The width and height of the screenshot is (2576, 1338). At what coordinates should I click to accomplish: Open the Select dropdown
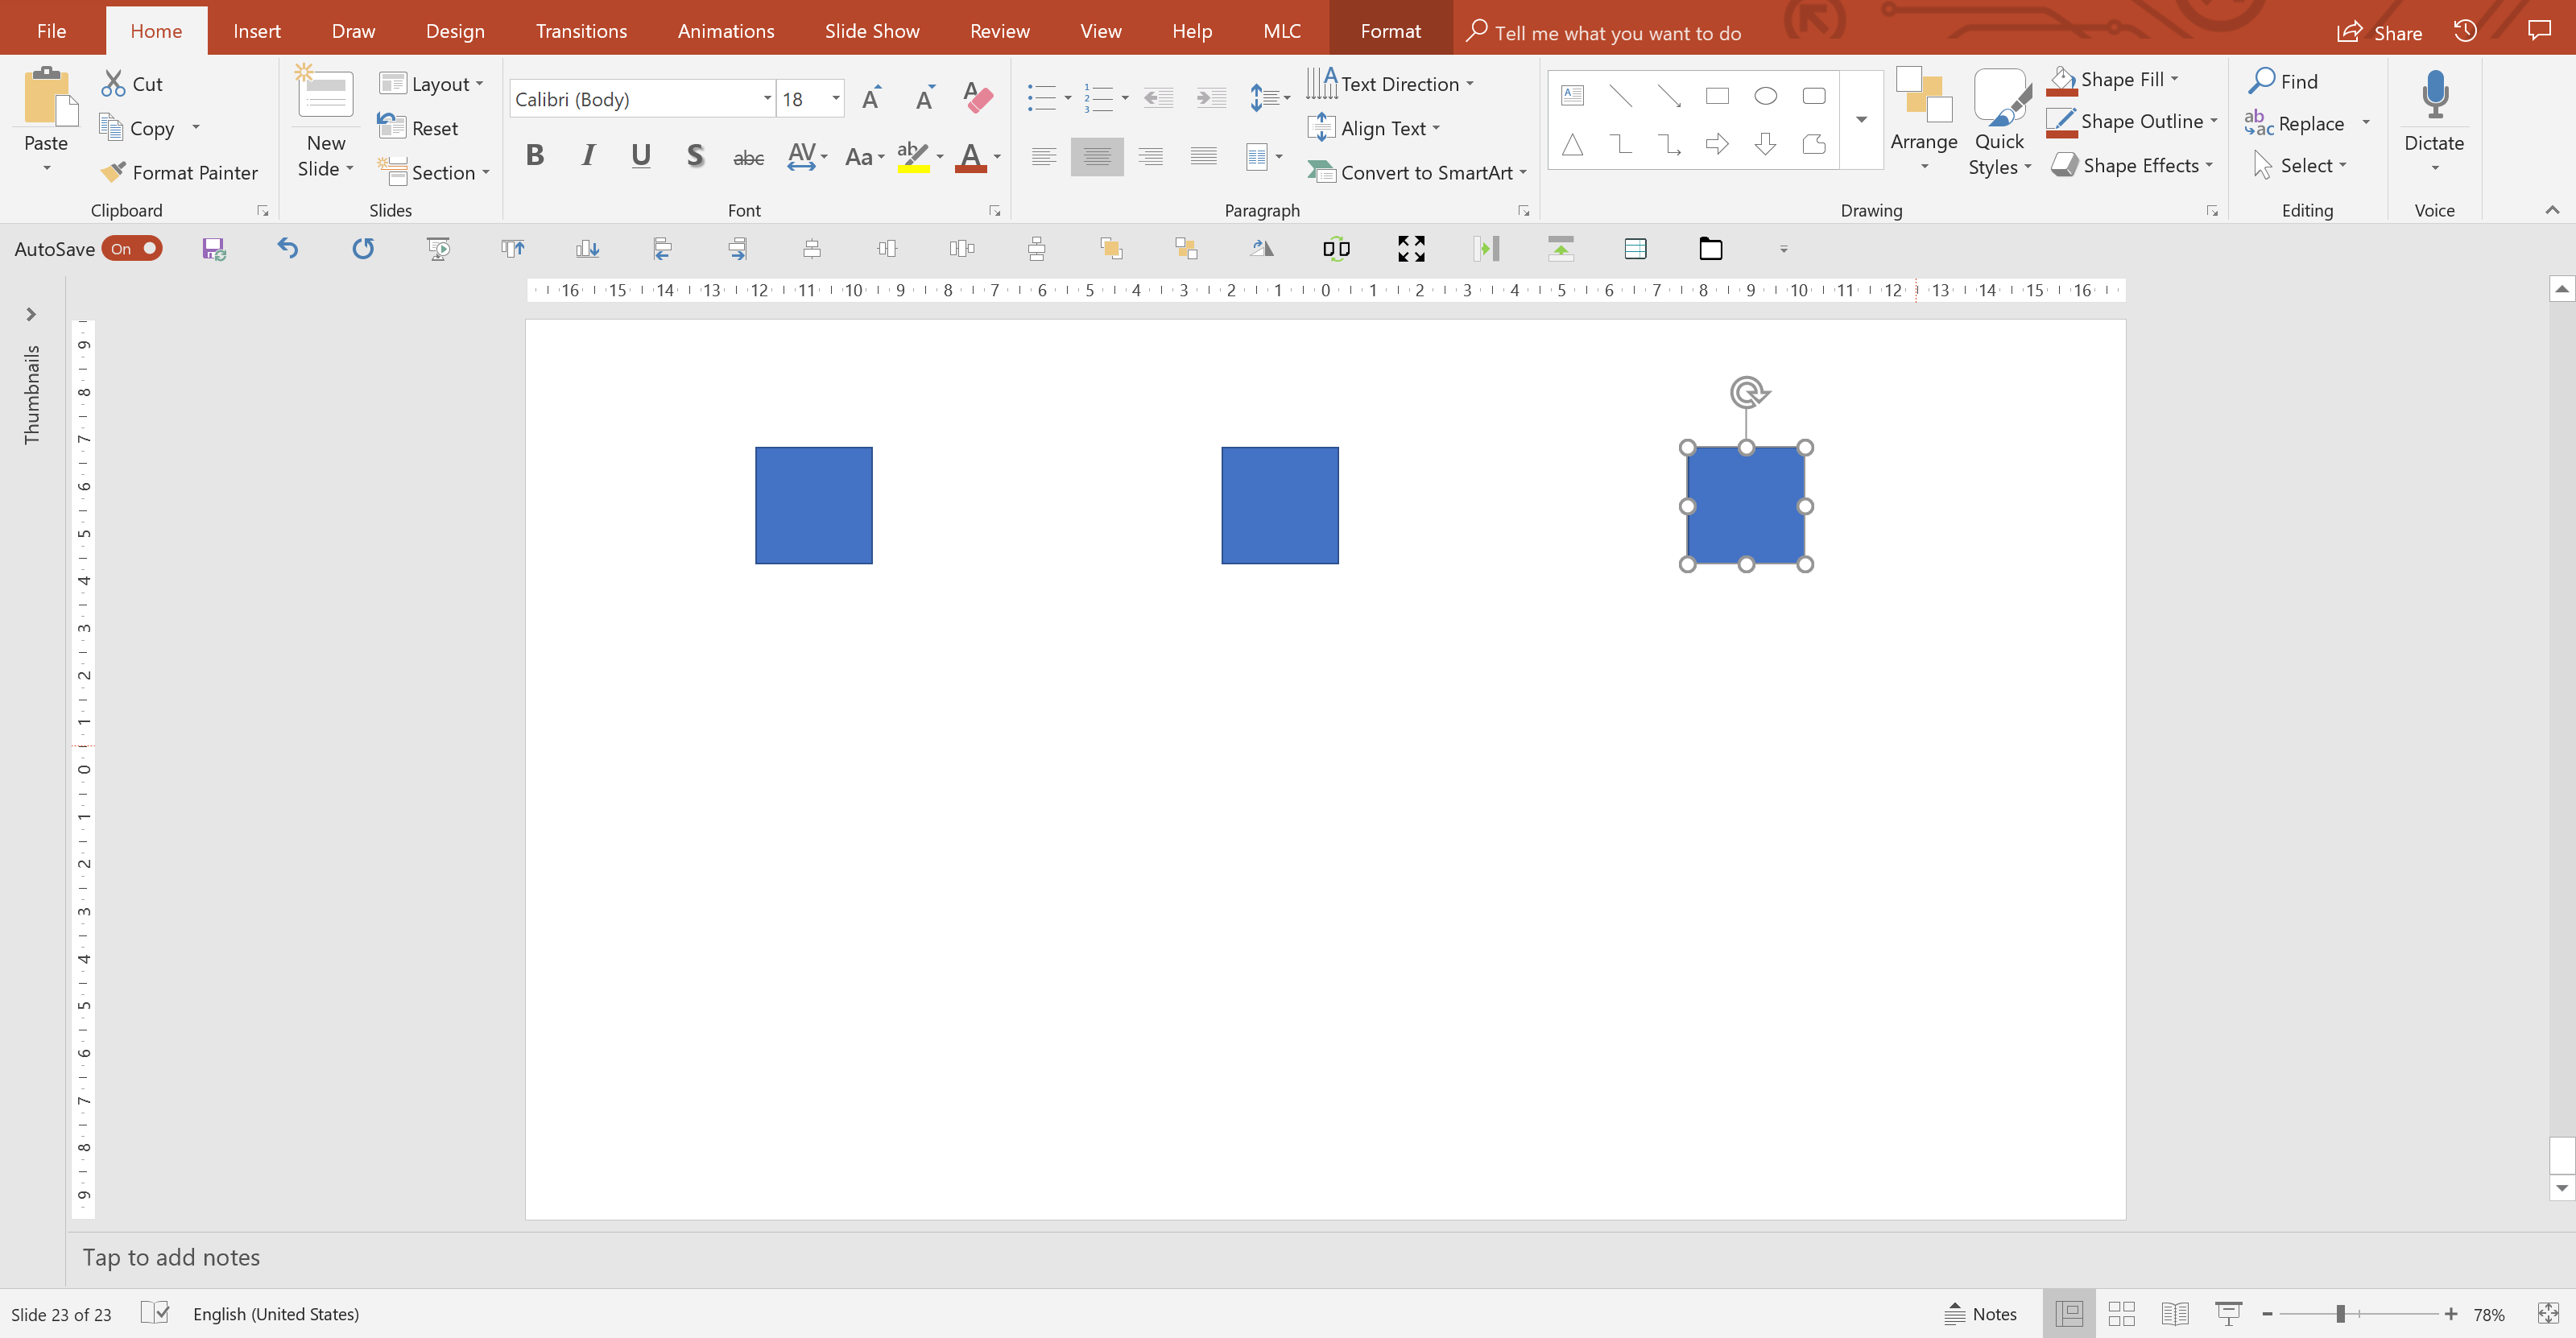pos(2299,165)
